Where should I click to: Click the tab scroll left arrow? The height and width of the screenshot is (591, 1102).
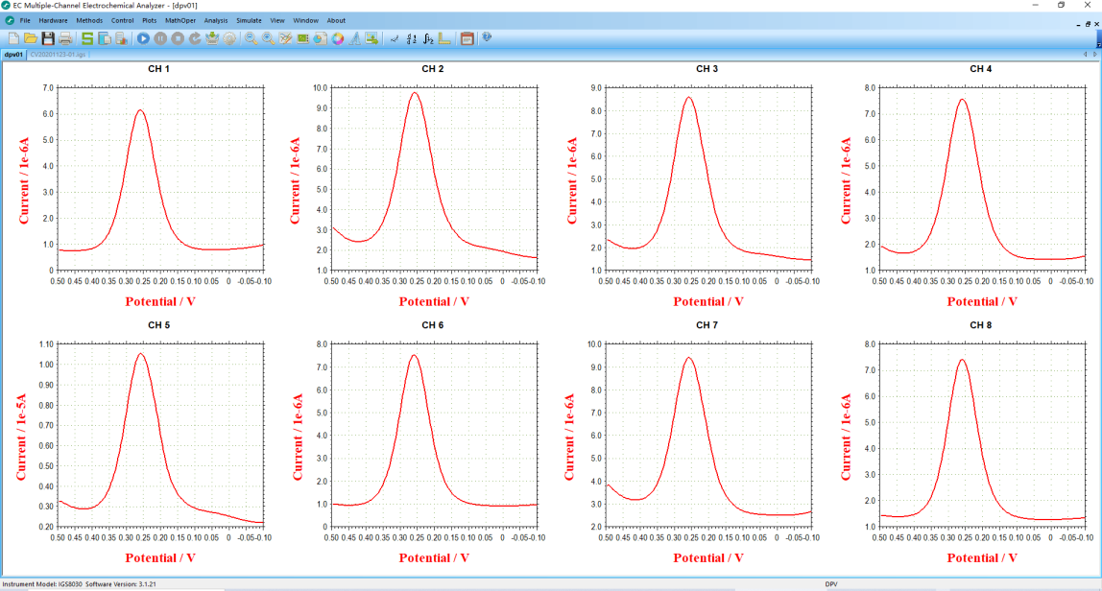(x=1085, y=54)
